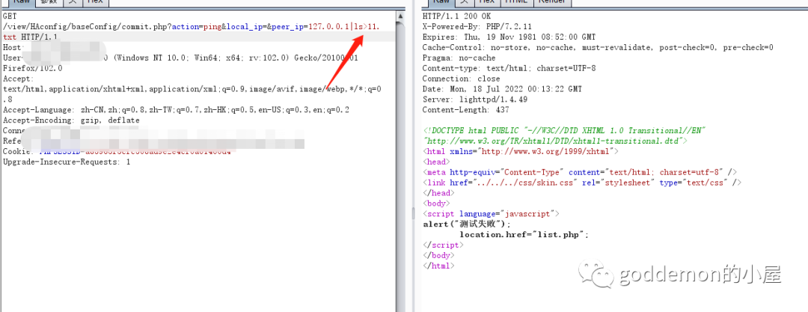Click the '<meta http-equiv' tag line
Image resolution: width=808 pixels, height=312 pixels.
580,172
